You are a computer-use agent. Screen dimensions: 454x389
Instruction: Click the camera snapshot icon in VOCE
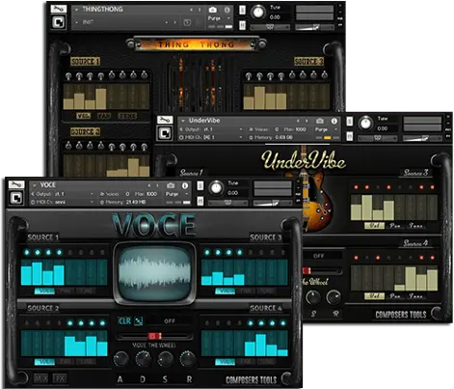(171, 185)
